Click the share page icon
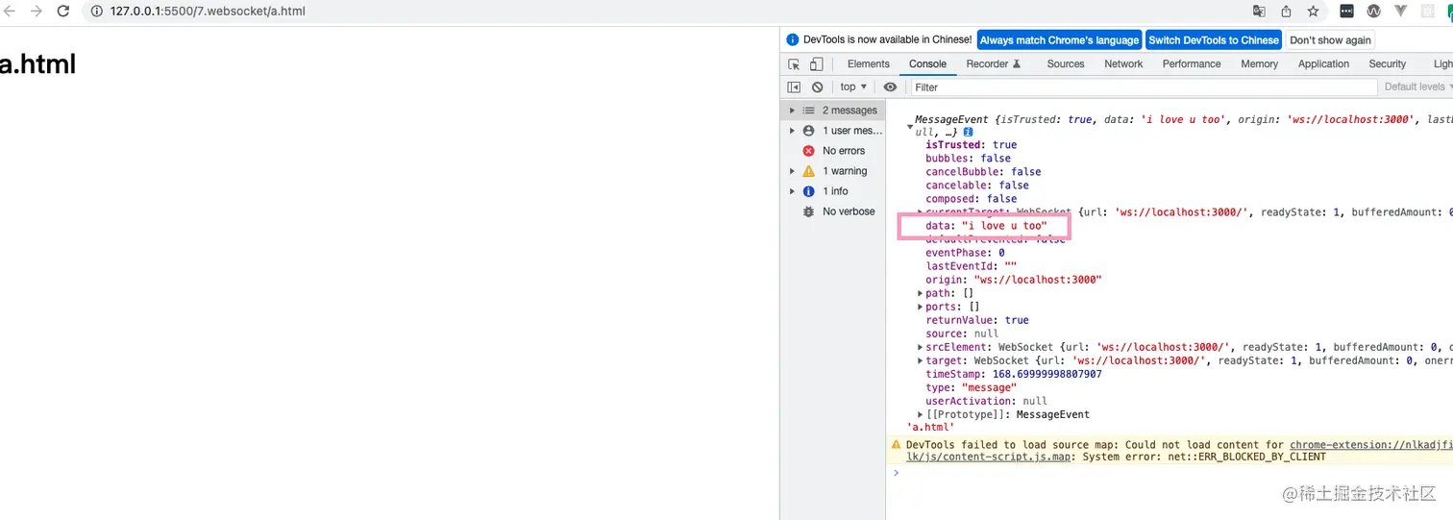Image resolution: width=1453 pixels, height=520 pixels. click(1286, 12)
